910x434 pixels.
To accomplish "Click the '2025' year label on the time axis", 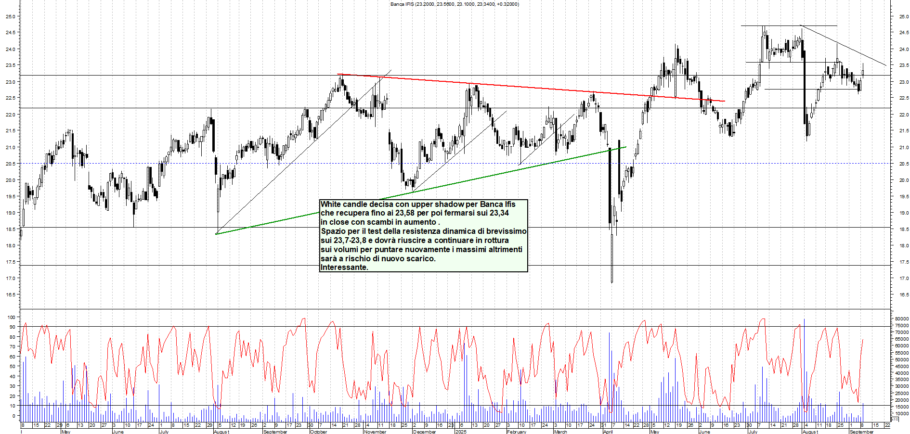I will pos(461,432).
